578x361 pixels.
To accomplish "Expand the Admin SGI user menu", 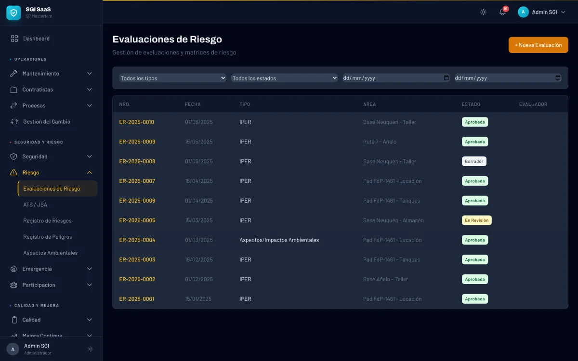I will [x=541, y=12].
